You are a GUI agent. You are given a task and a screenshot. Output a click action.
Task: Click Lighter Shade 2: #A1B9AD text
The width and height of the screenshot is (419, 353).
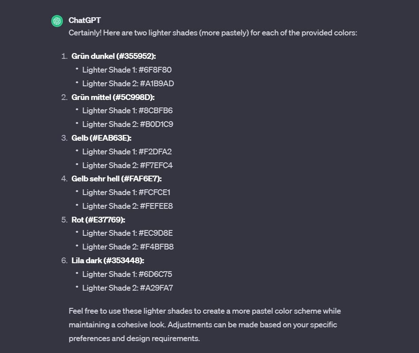[128, 84]
